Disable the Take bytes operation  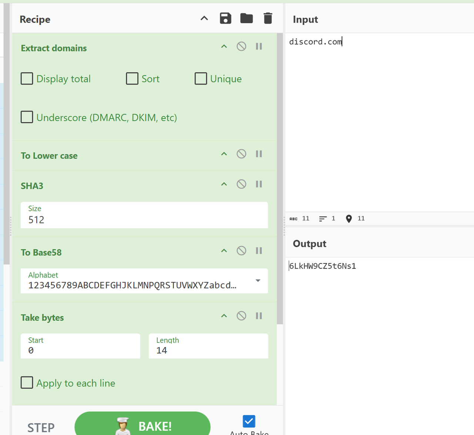tap(241, 316)
